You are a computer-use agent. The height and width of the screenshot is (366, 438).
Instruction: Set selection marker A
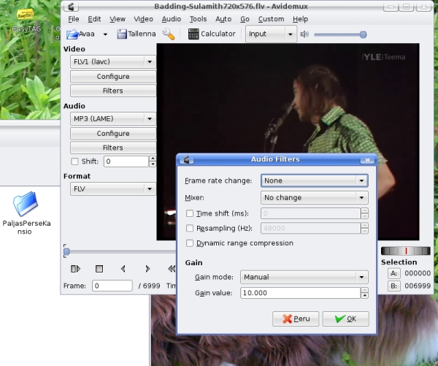pos(394,273)
